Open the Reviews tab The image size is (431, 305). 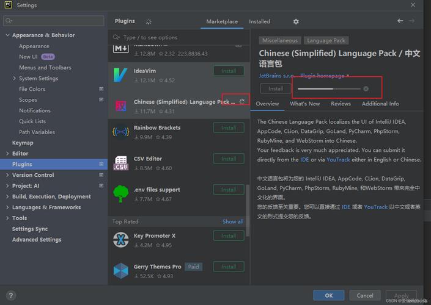tap(341, 104)
